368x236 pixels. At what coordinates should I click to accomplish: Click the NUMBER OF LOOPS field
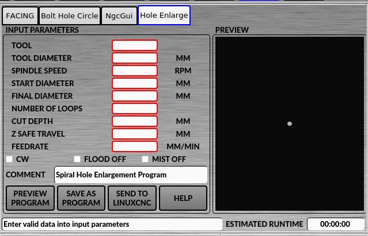[135, 109]
